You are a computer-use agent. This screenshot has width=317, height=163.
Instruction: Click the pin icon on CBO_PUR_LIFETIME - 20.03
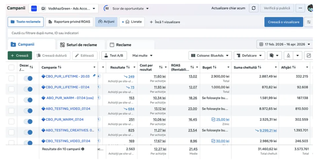point(94,75)
